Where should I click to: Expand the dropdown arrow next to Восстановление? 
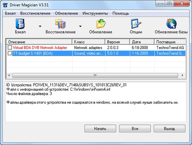click(80, 26)
